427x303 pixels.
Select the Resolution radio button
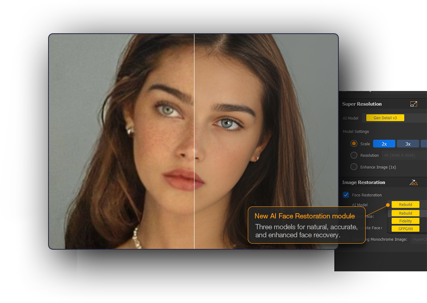pyautogui.click(x=354, y=155)
